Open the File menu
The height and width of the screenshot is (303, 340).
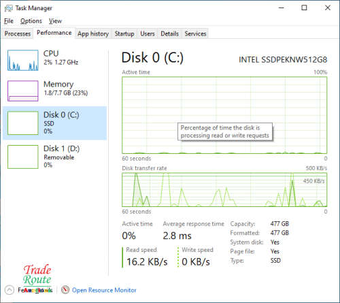click(x=9, y=21)
